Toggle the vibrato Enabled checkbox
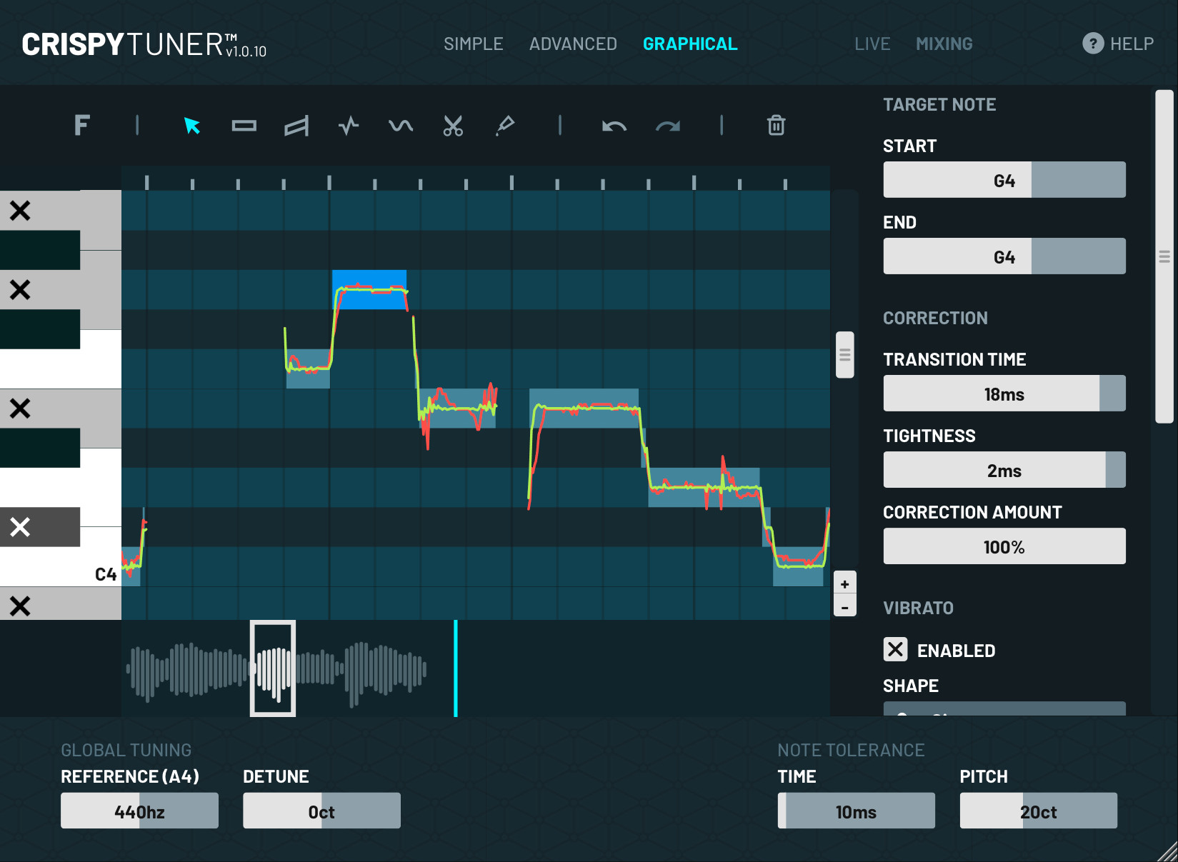 (x=895, y=650)
